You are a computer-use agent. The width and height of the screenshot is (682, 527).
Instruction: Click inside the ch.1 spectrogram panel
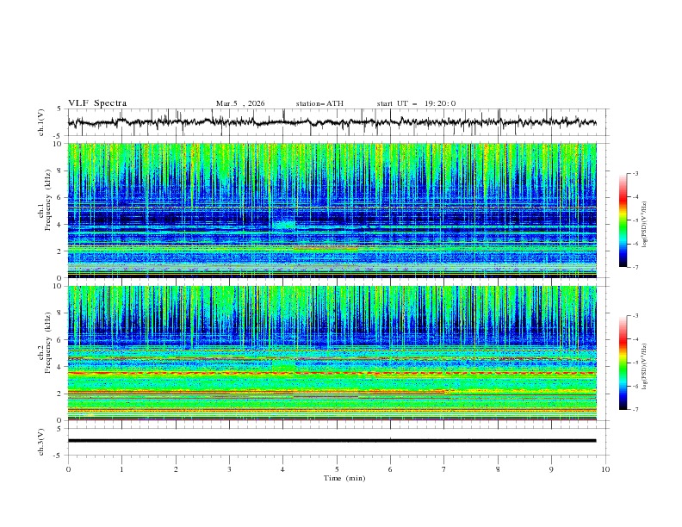(x=332, y=210)
